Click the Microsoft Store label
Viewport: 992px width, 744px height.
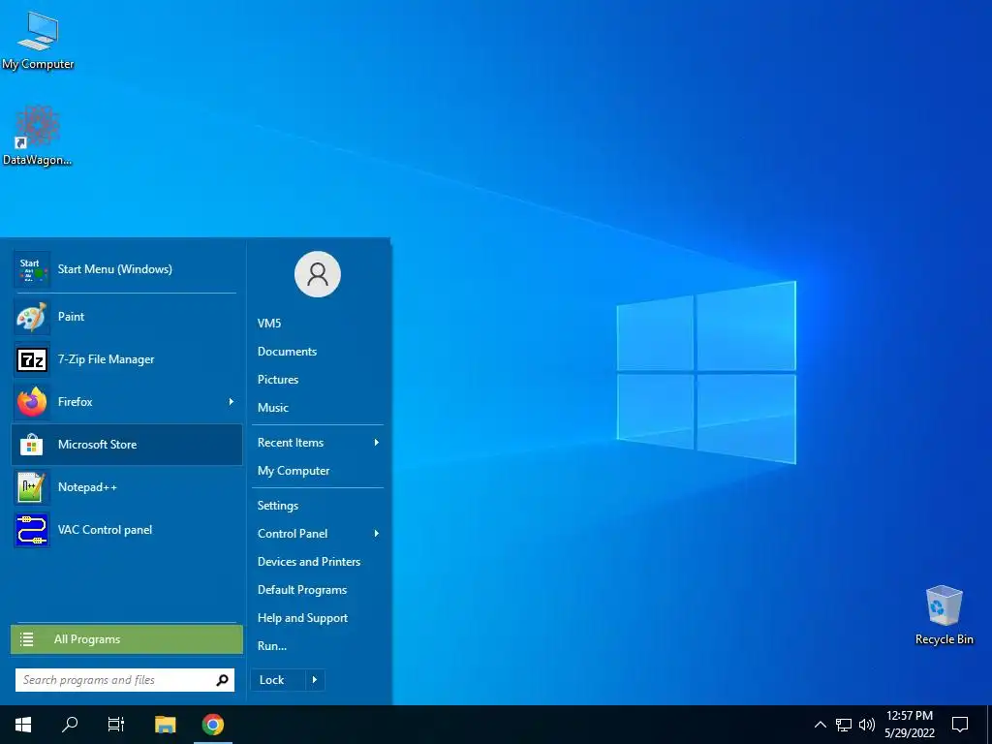(98, 445)
